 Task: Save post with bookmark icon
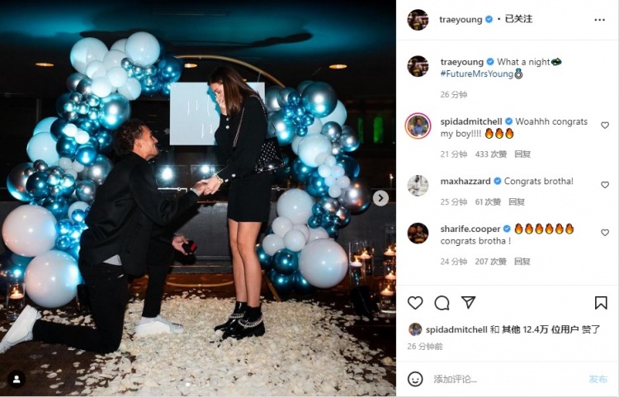601,303
